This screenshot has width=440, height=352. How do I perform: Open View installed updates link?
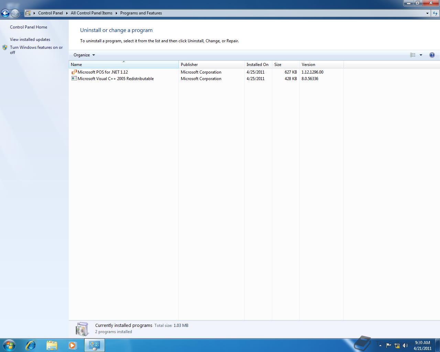[x=30, y=40]
